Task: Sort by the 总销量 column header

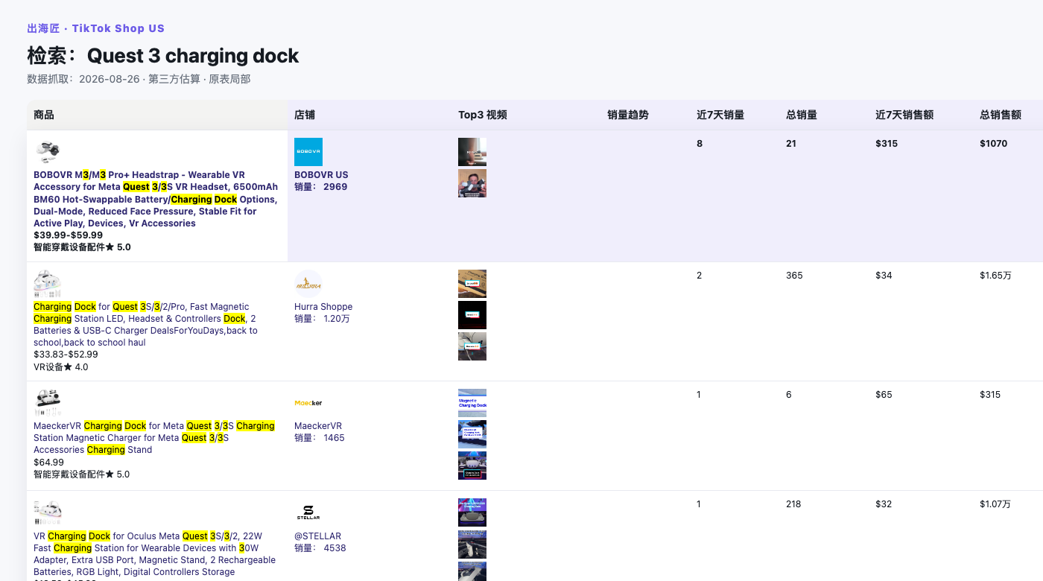Action: coord(802,115)
